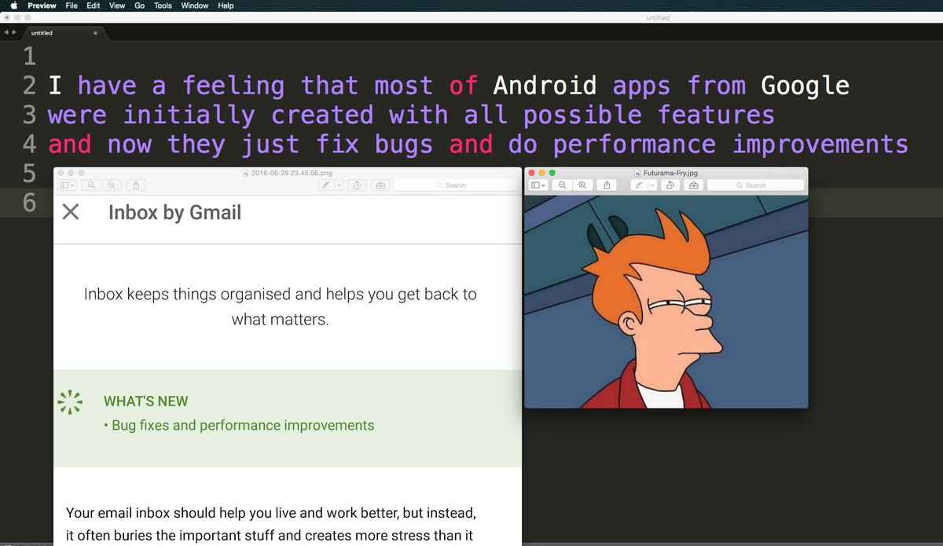Zoom out in the Futurama-Fry.jpg window

pyautogui.click(x=562, y=185)
